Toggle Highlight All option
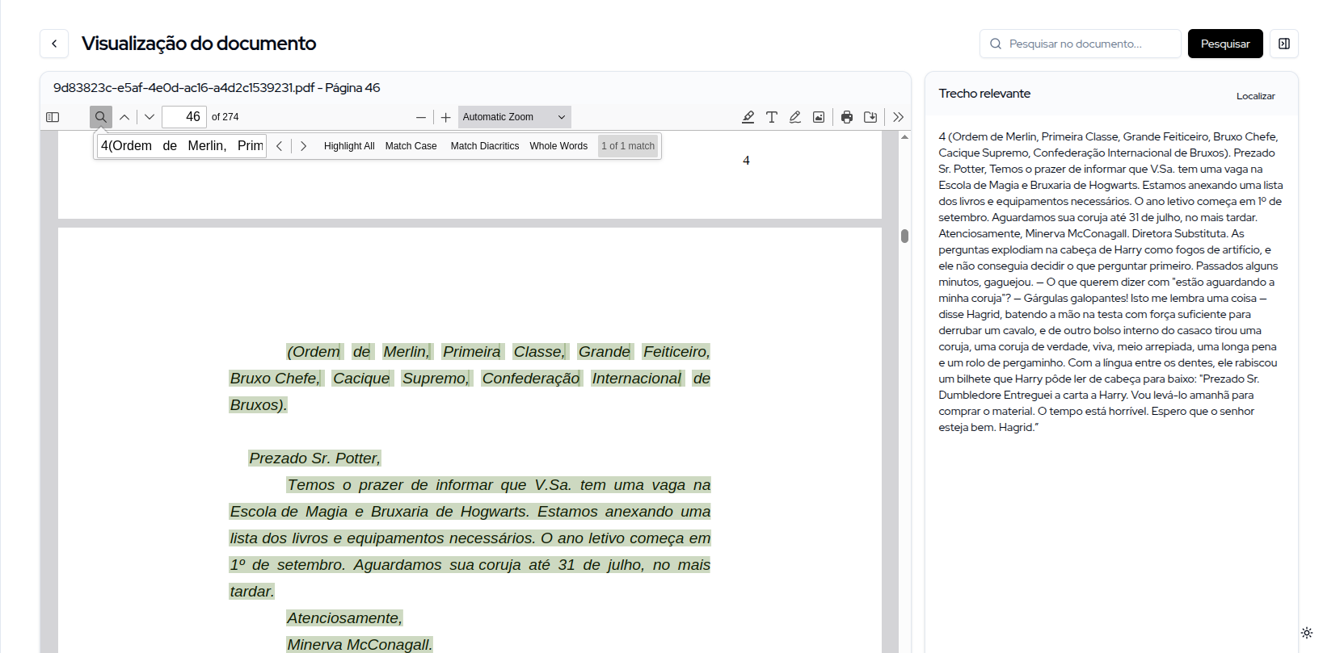This screenshot has width=1323, height=653. click(x=349, y=146)
